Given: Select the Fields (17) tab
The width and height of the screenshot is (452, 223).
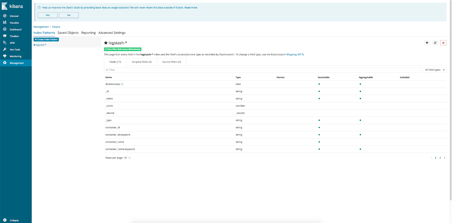Looking at the screenshot, I should click(x=115, y=62).
